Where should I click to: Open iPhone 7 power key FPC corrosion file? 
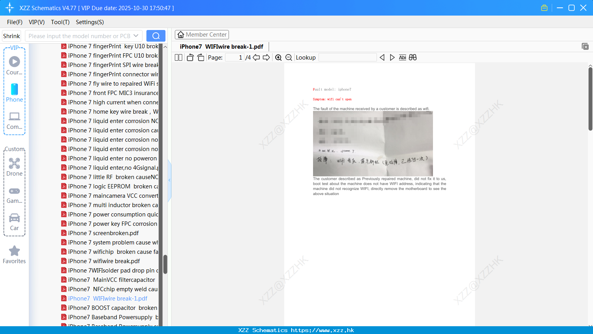(109, 224)
